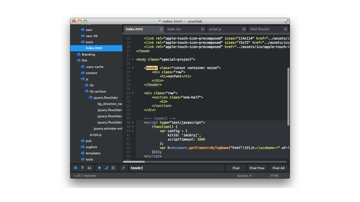This screenshot has width=360, height=202.
Task: Toggle reverse direction up-arrow option
Action: pos(99,168)
